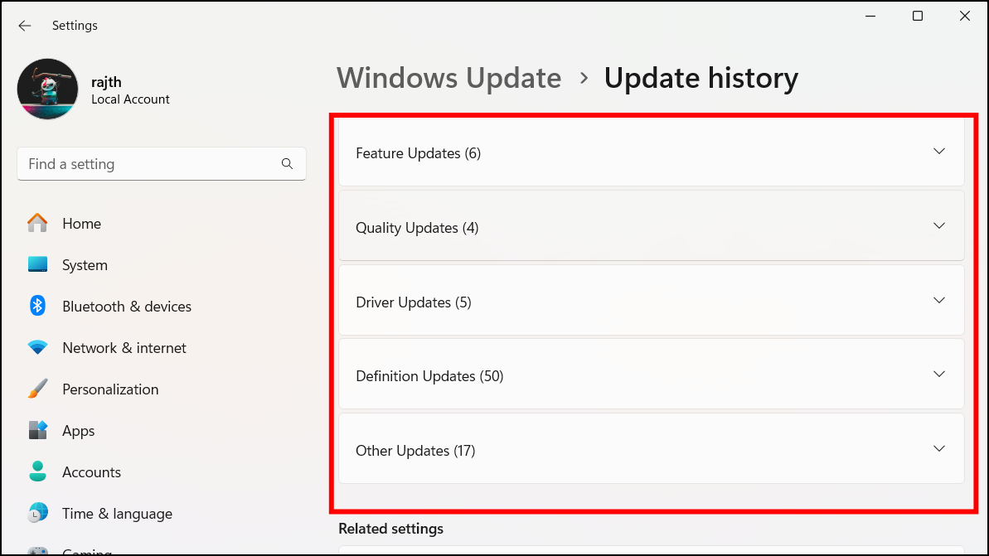
Task: Select the Settings title in the title bar
Action: [75, 26]
